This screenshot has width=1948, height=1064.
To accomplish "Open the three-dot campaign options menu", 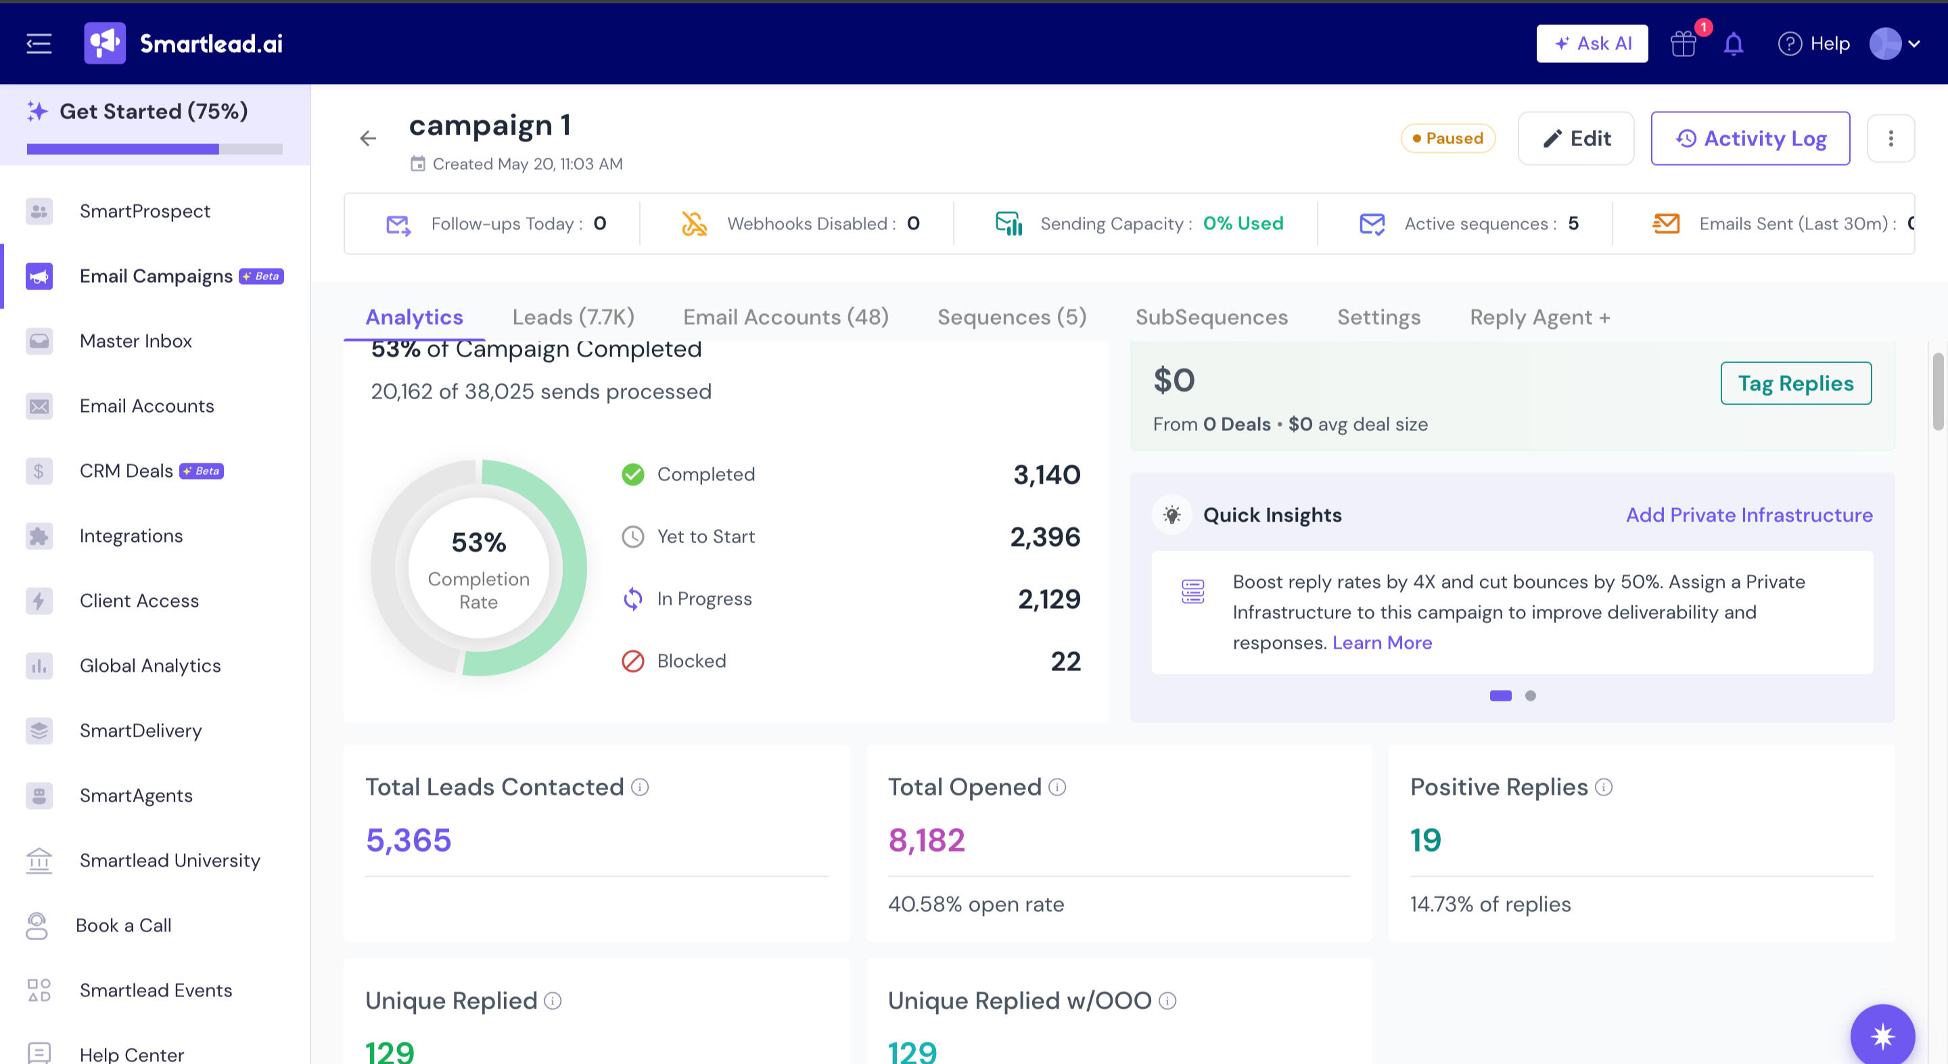I will [x=1891, y=139].
